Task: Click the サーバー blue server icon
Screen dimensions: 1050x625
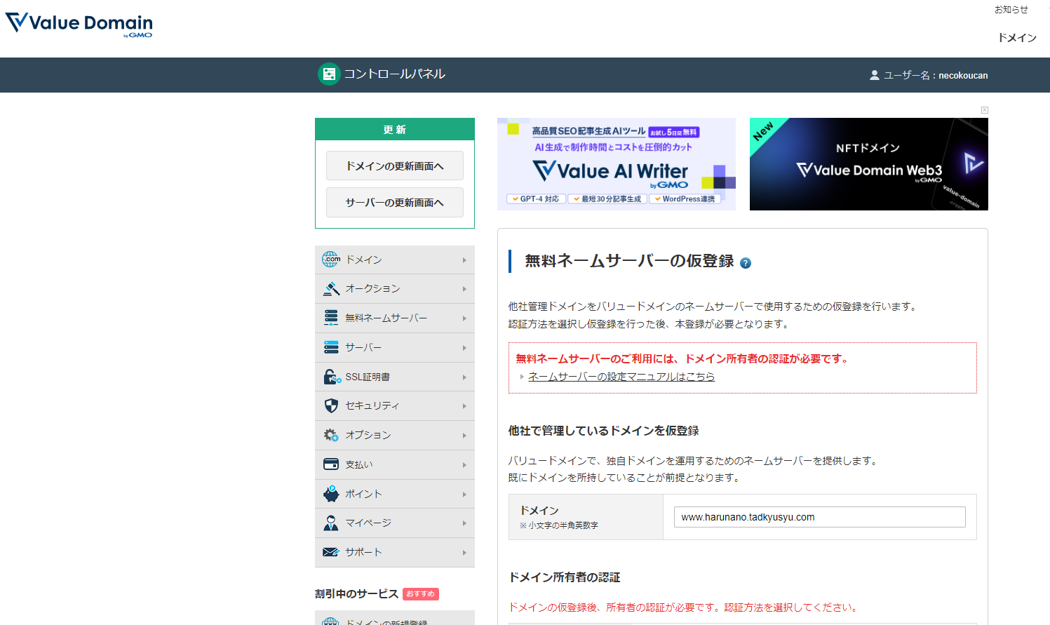Action: tap(331, 347)
